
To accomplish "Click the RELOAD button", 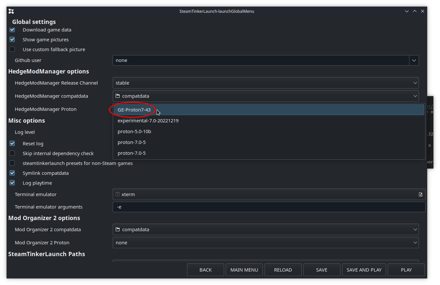I will click(x=283, y=270).
